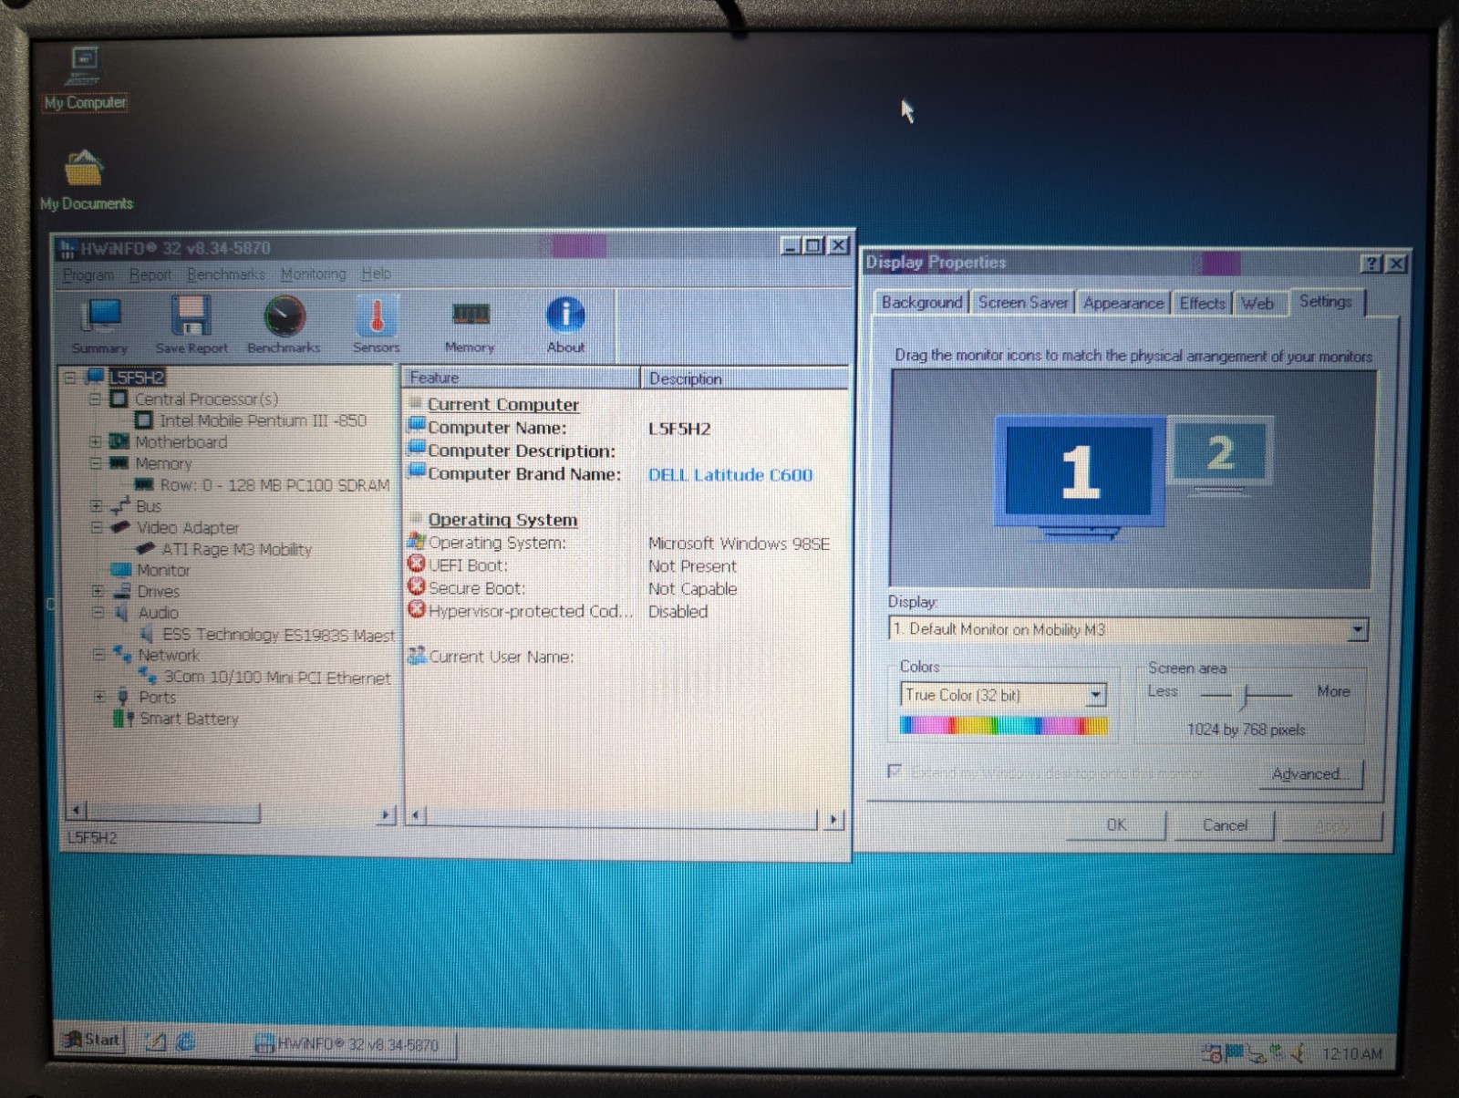Viewport: 1459px width, 1098px height.
Task: Click Cancel in Display Properties
Action: click(x=1225, y=825)
